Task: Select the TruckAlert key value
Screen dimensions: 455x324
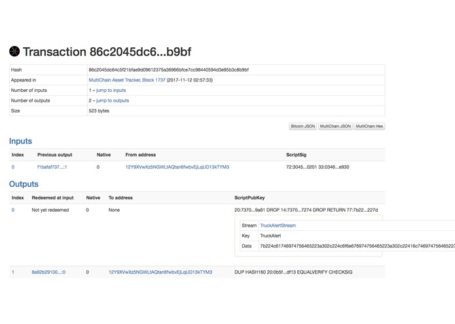Action: (270, 235)
